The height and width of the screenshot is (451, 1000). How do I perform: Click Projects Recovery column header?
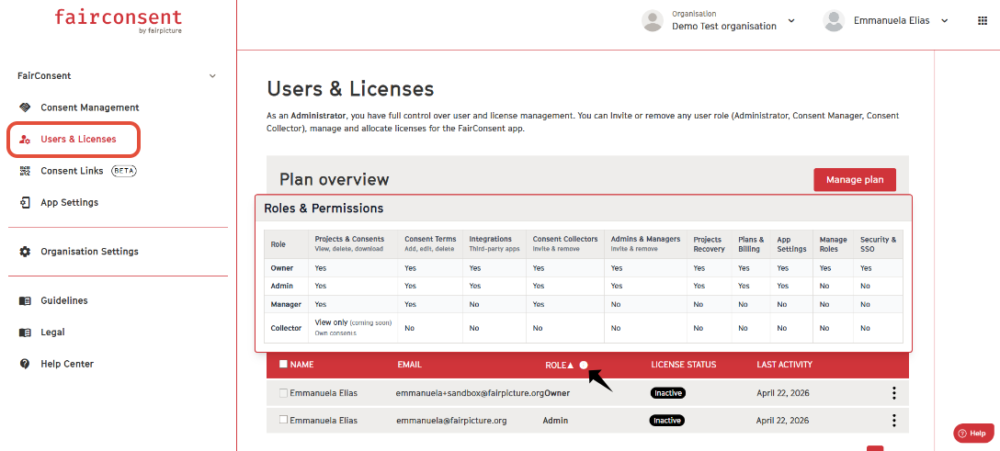click(710, 244)
